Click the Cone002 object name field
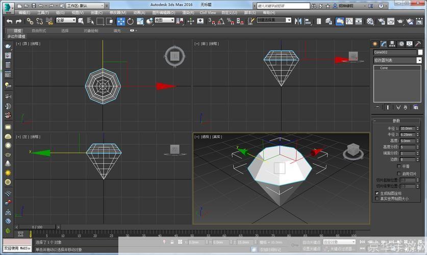The height and width of the screenshot is (255, 427). pyautogui.click(x=395, y=52)
